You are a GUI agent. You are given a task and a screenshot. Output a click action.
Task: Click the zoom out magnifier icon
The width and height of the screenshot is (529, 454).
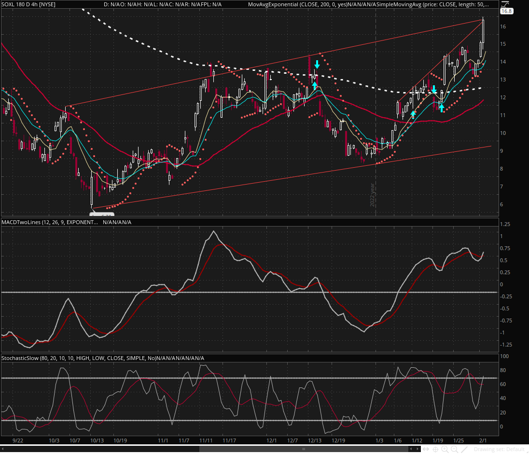coord(455,449)
